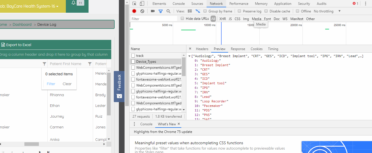The height and width of the screenshot is (153, 372).
Task: Open the No throttling dropdown
Action: pyautogui.click(x=327, y=11)
